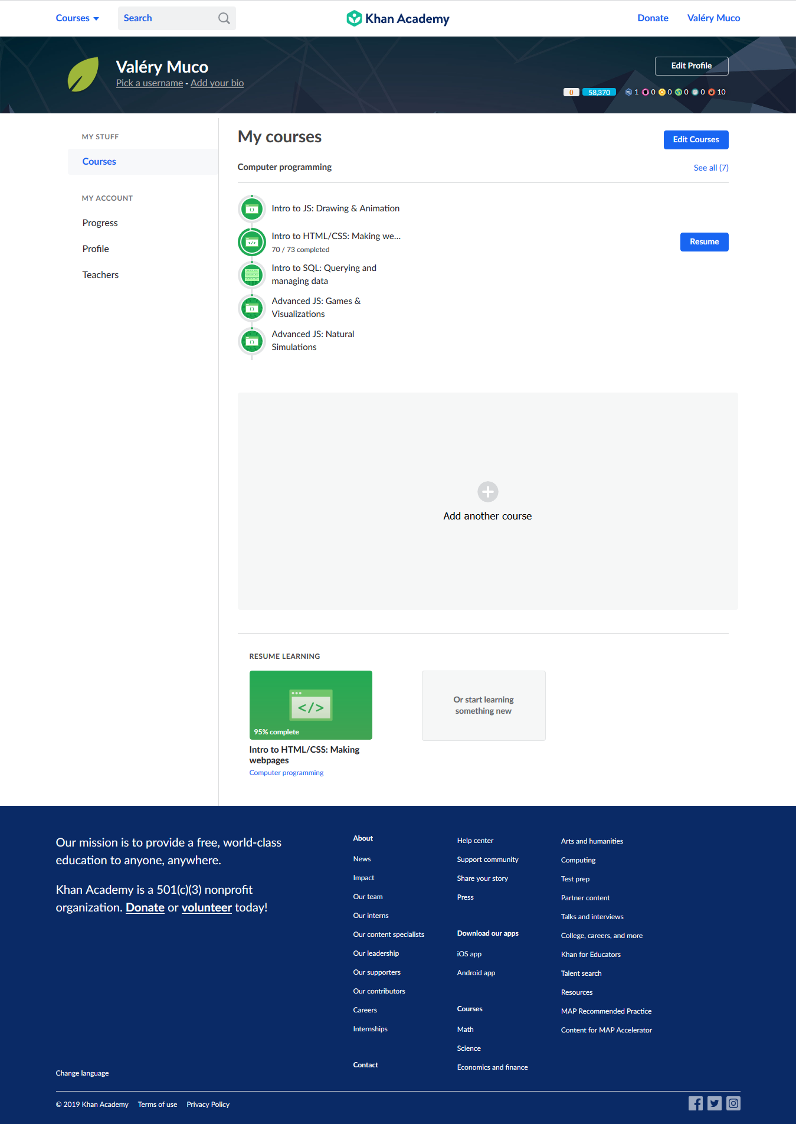Viewport: 796px width, 1124px height.
Task: Click the volunteer link in footer
Action: click(x=207, y=907)
